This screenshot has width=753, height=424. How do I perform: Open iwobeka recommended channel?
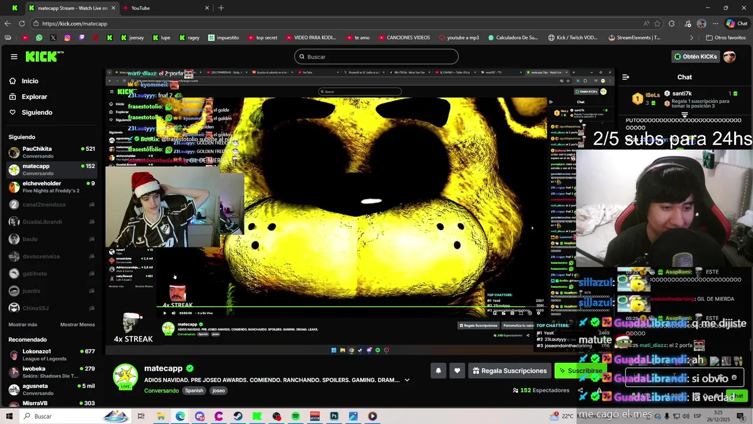pyautogui.click(x=52, y=372)
